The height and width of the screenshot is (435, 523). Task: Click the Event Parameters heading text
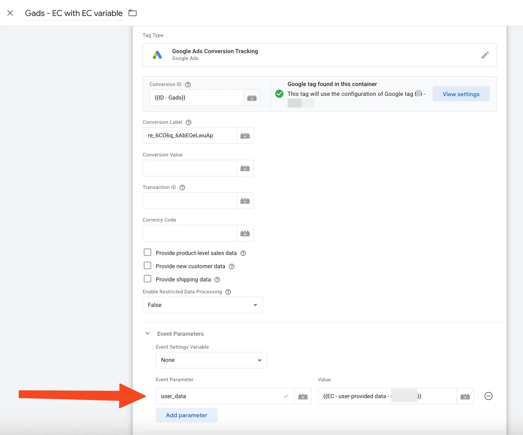pos(180,334)
